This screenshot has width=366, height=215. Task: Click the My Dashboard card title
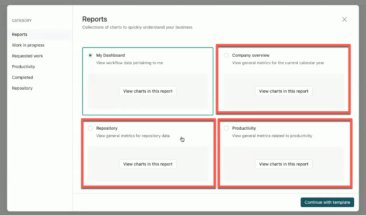click(x=111, y=55)
